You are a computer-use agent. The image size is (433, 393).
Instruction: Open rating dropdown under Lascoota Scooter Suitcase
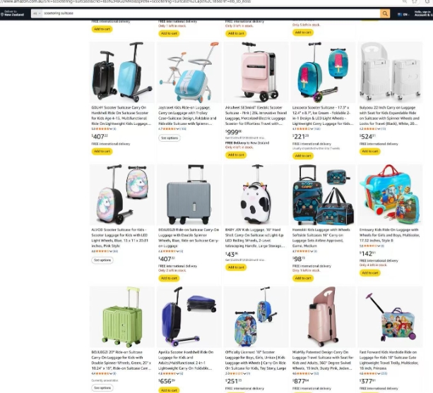click(310, 129)
